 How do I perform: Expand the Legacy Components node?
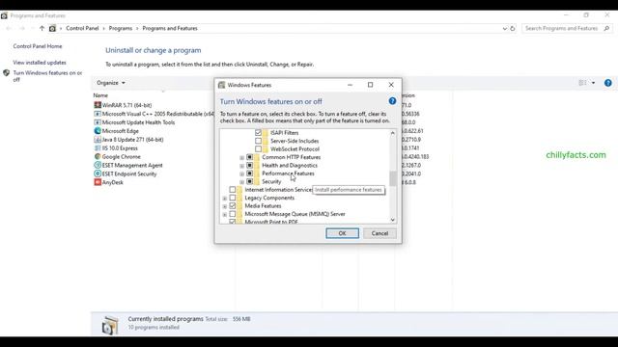(x=225, y=199)
